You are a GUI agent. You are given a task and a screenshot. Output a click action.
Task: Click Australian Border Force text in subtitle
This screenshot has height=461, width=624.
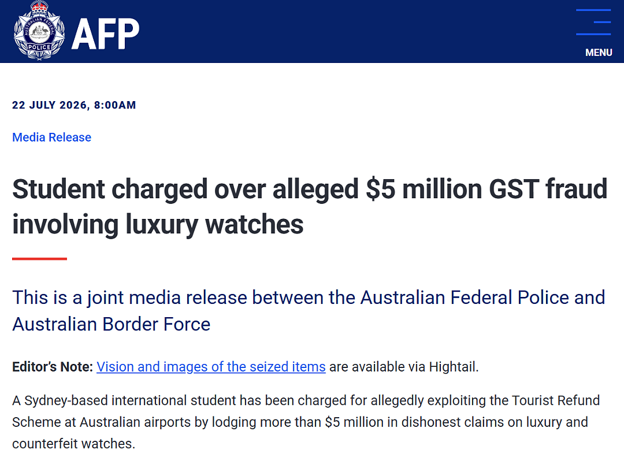tap(112, 324)
